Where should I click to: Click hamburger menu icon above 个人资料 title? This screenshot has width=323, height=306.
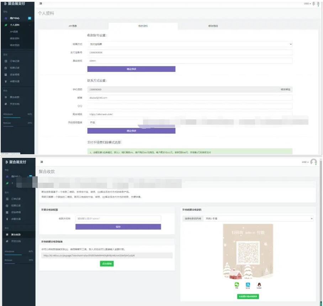pyautogui.click(x=41, y=3)
